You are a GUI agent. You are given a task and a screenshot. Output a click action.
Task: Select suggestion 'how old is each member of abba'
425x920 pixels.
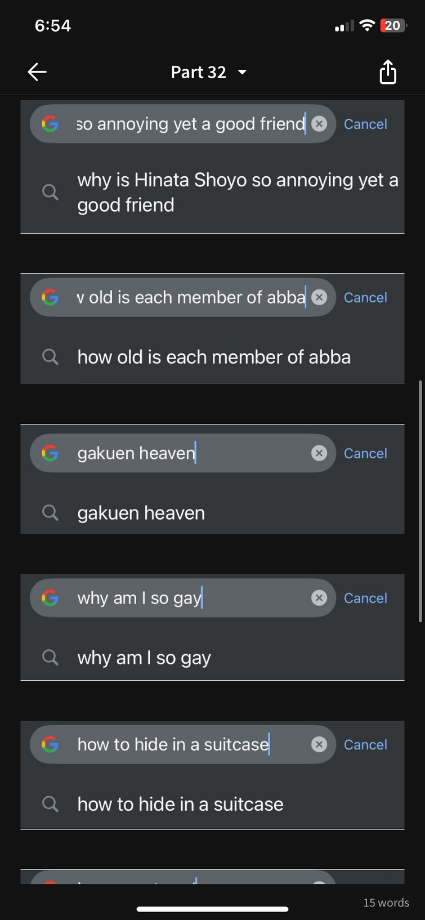point(213,357)
